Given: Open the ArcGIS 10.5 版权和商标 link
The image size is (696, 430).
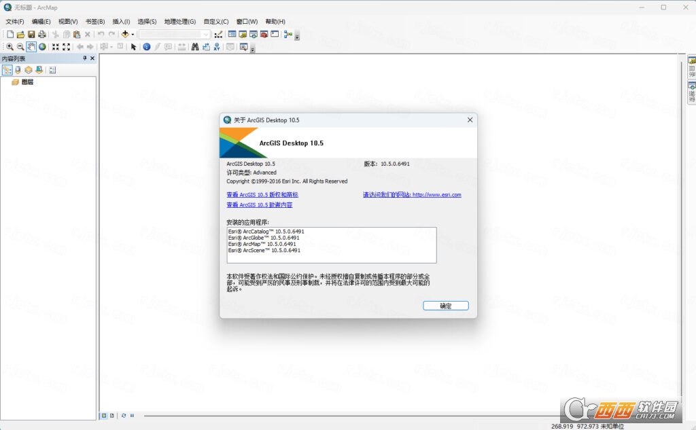Looking at the screenshot, I should pyautogui.click(x=262, y=195).
